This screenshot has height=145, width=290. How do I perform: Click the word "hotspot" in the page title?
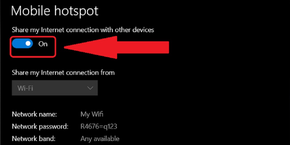(x=76, y=11)
